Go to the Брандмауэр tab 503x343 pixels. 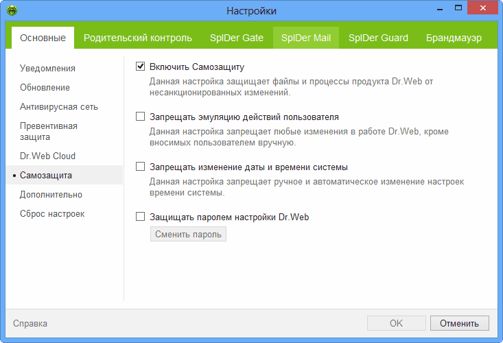pyautogui.click(x=454, y=38)
